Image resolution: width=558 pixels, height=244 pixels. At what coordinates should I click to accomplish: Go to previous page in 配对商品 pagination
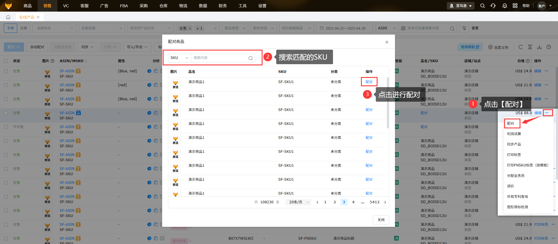(317, 202)
